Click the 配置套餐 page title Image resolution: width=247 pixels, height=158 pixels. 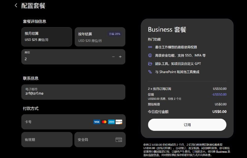(33, 6)
